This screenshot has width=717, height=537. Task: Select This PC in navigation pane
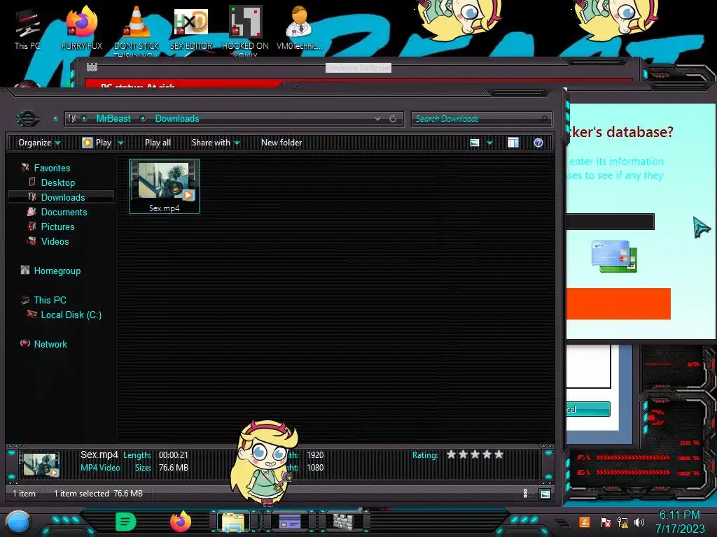(x=50, y=300)
